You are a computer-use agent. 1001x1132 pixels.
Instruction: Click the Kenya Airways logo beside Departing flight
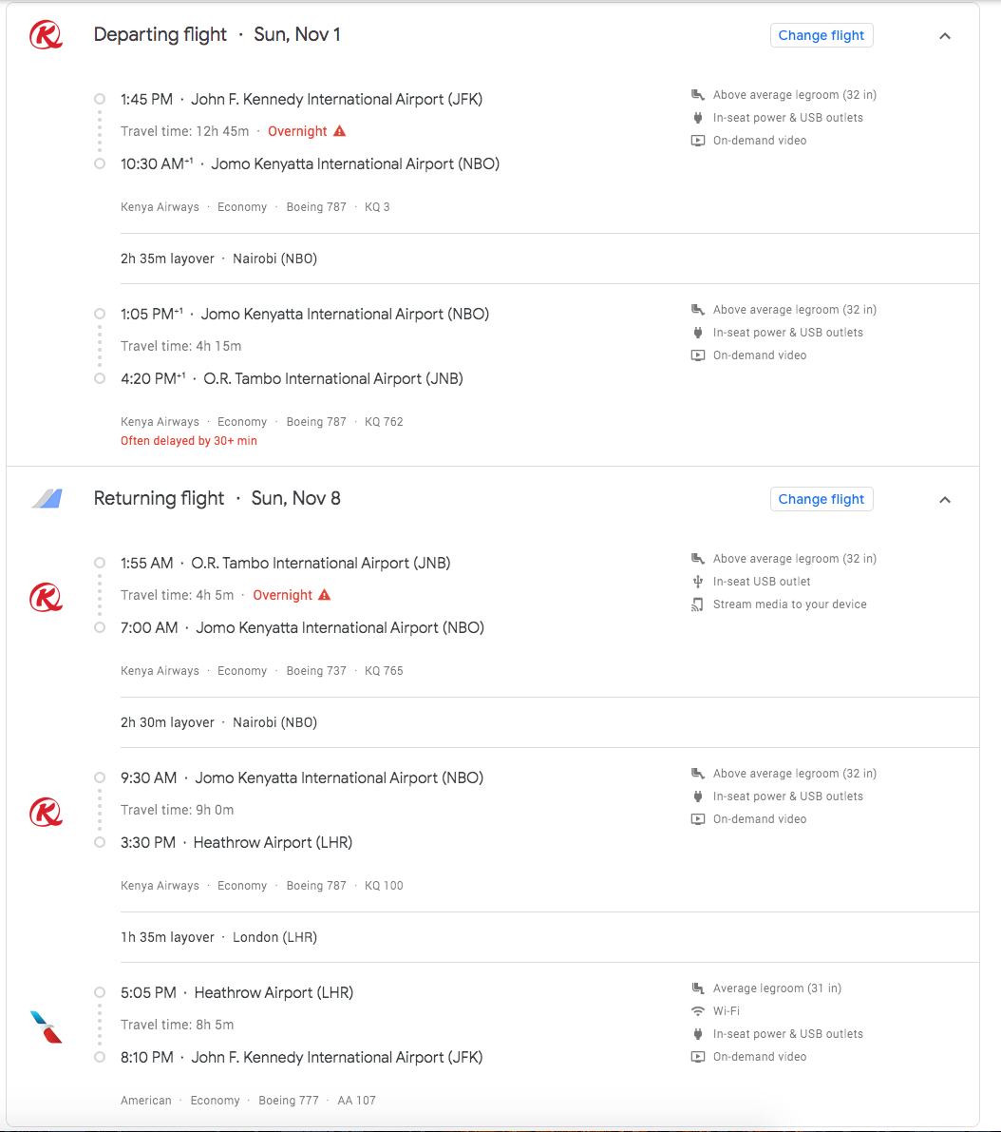[x=46, y=35]
